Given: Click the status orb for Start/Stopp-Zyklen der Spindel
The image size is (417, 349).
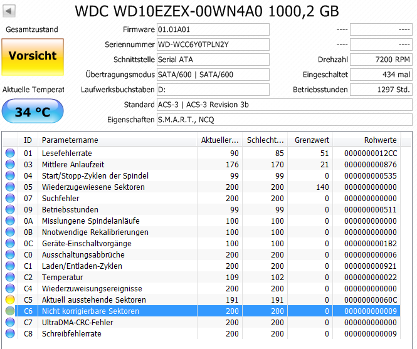Looking at the screenshot, I should click(10, 175).
